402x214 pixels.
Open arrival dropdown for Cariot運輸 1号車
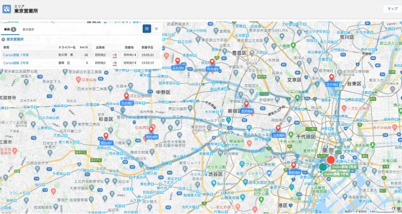click(129, 55)
